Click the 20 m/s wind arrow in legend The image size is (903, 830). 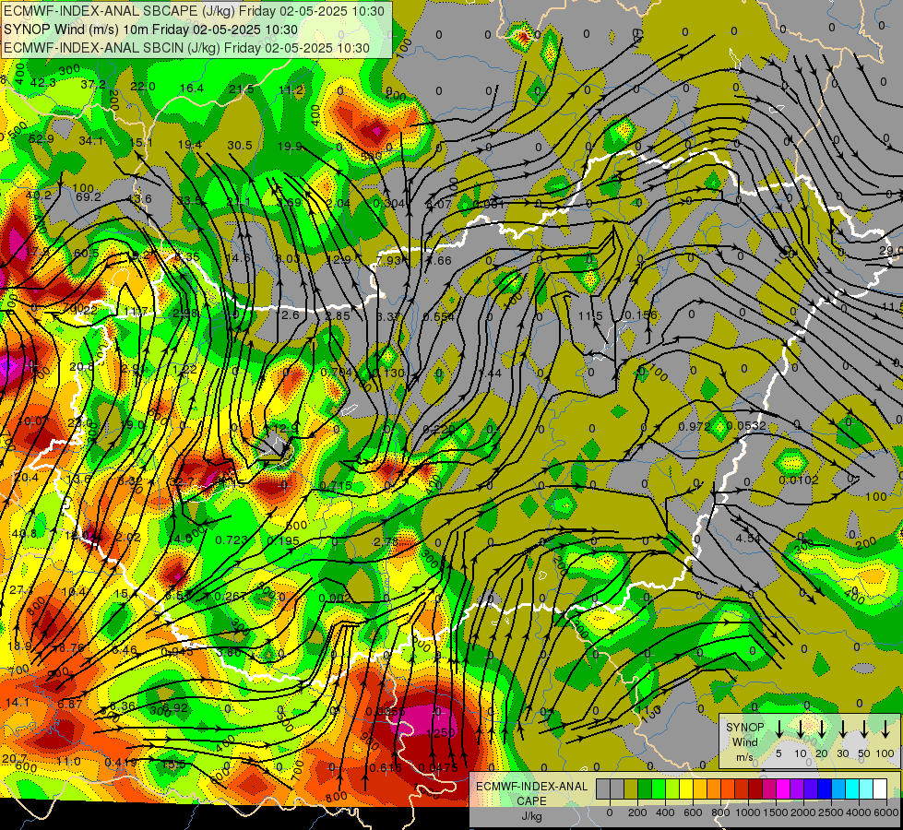point(822,729)
